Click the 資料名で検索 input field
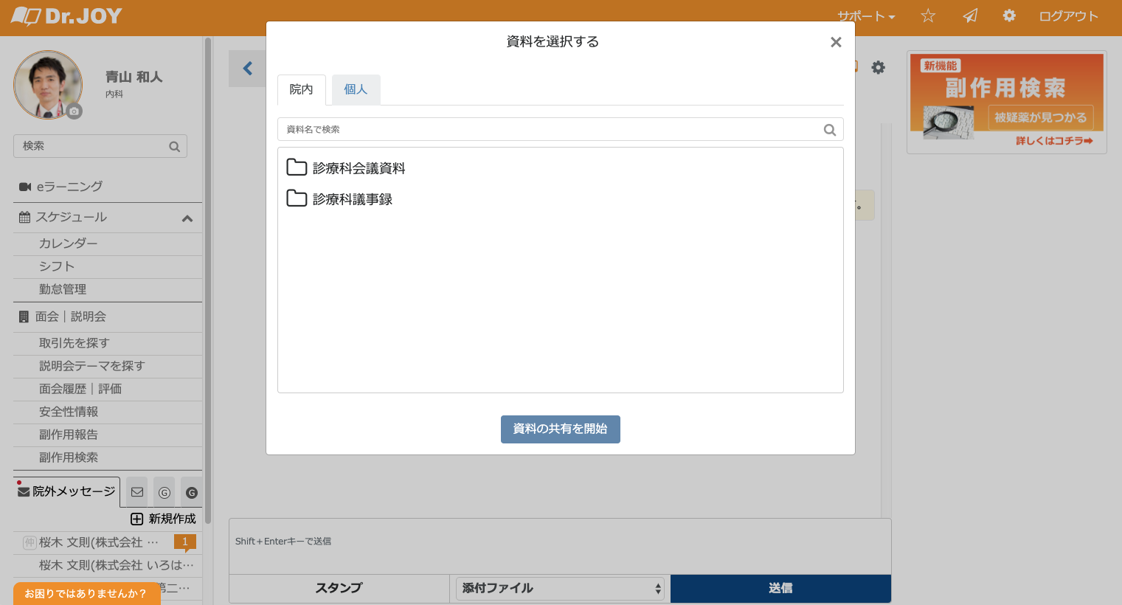 pyautogui.click(x=550, y=130)
